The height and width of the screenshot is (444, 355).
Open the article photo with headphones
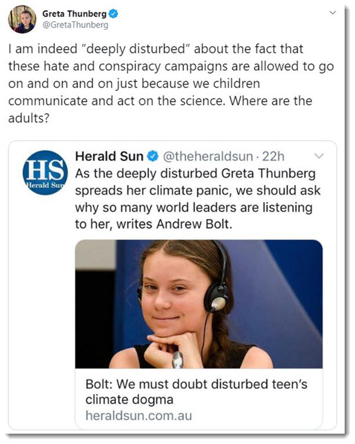(x=199, y=304)
